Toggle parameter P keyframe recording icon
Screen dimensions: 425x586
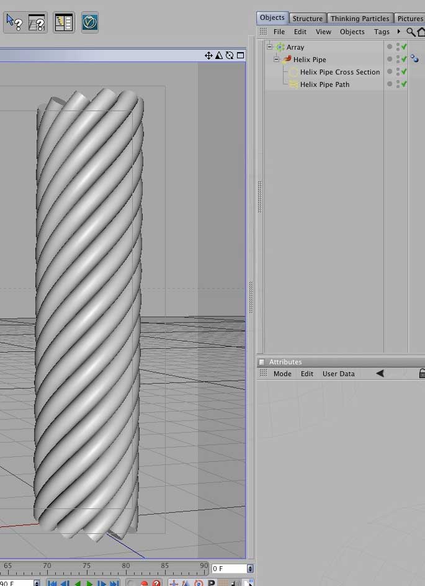click(x=212, y=583)
